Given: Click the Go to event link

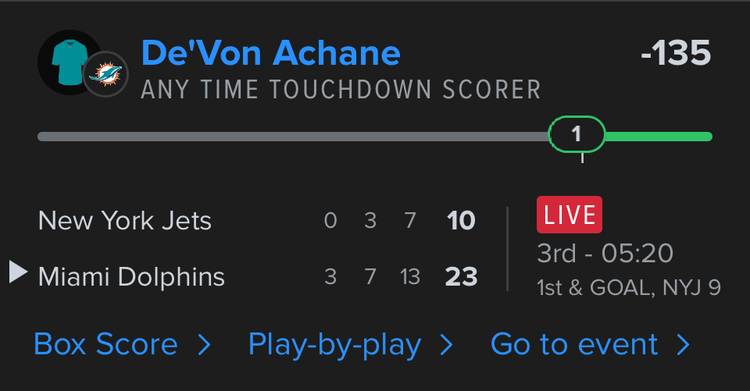Looking at the screenshot, I should [x=574, y=344].
